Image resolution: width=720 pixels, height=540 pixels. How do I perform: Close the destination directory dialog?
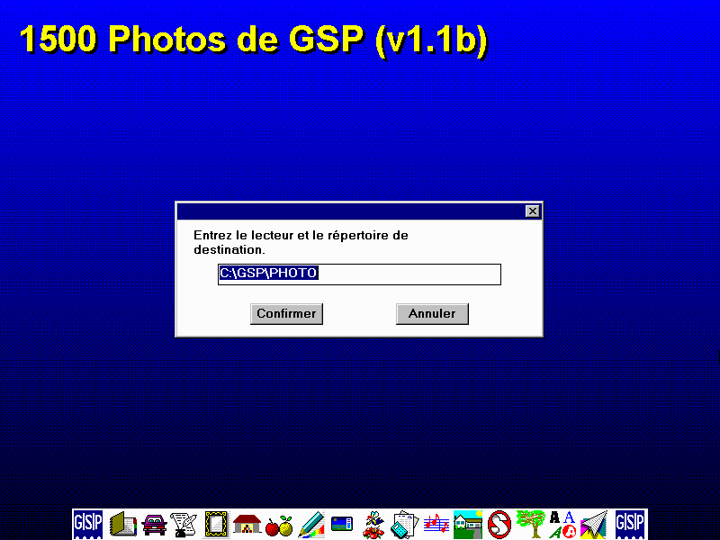pos(532,211)
